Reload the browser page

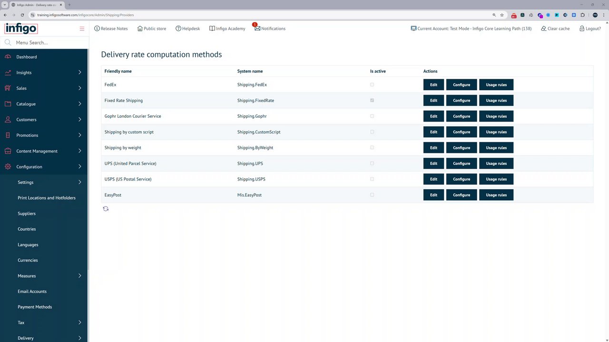tap(22, 15)
